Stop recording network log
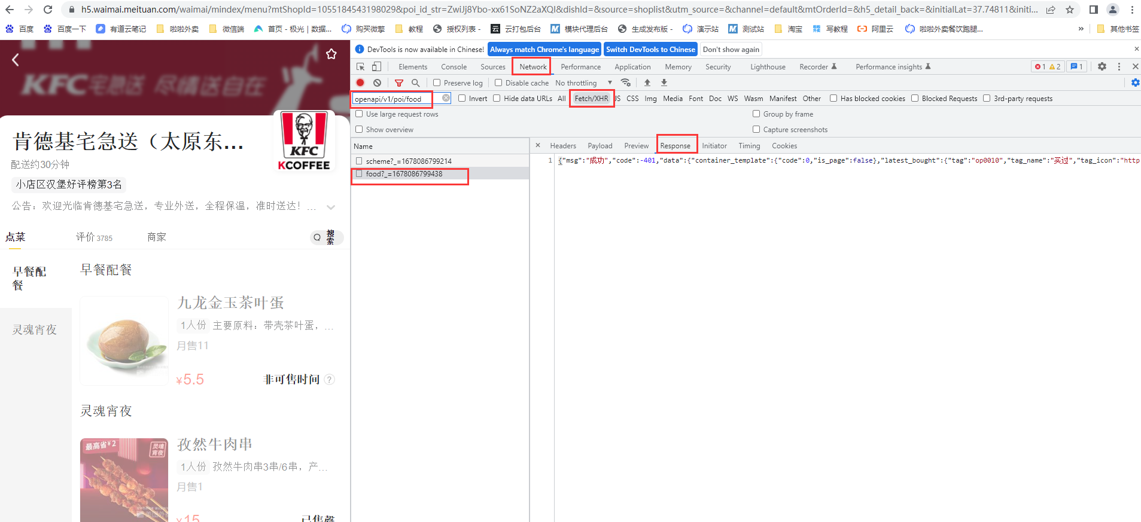 coord(360,83)
